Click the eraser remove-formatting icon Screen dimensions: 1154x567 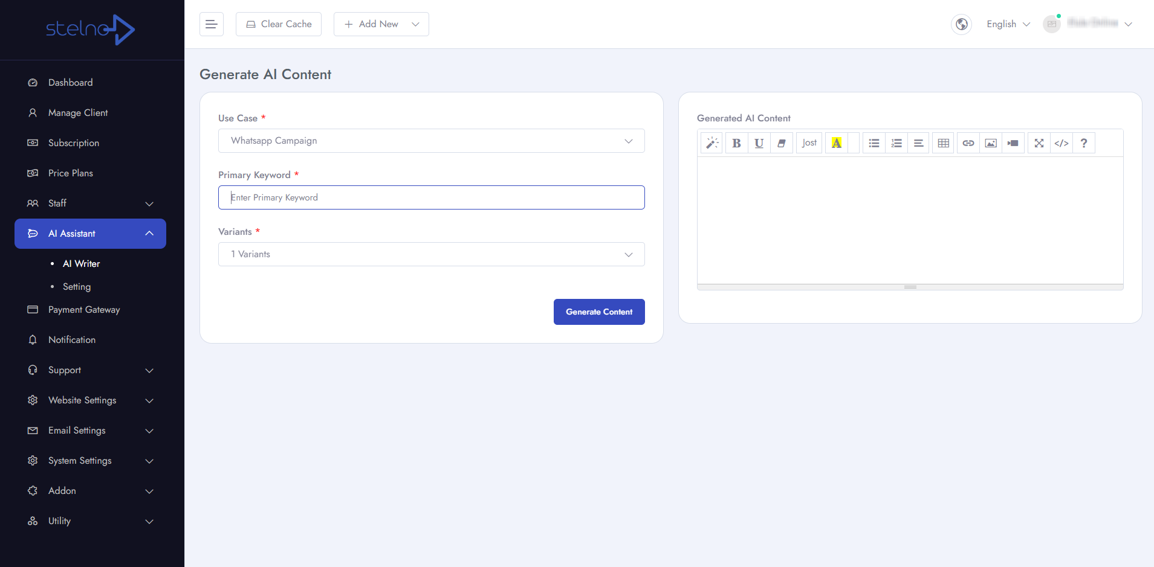(x=781, y=143)
